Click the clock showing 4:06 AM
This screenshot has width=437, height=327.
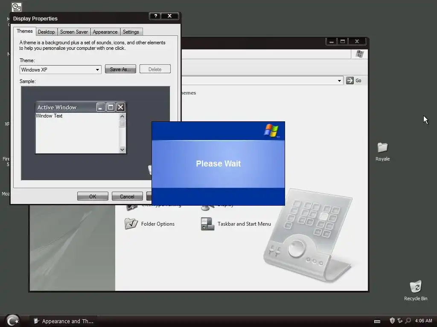pyautogui.click(x=424, y=321)
